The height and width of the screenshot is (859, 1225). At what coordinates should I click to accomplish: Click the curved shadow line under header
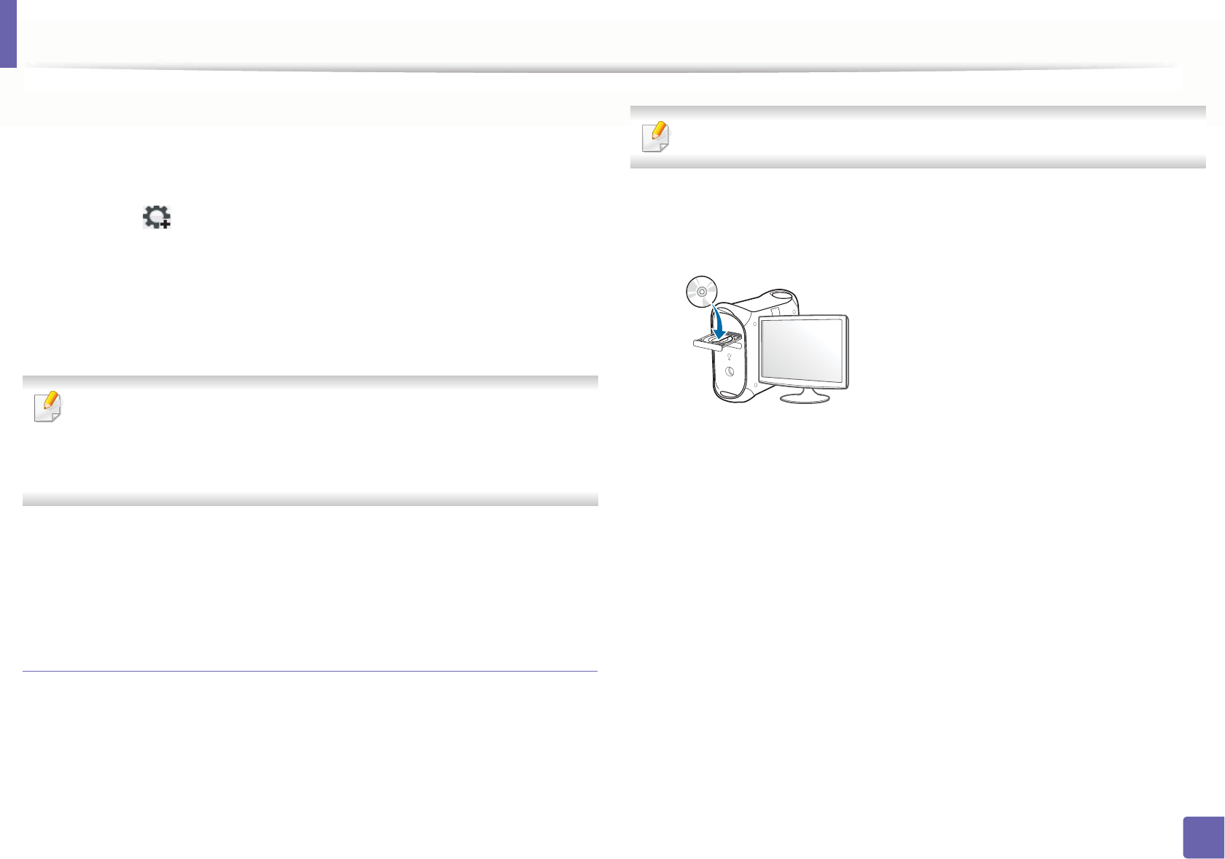coord(602,69)
